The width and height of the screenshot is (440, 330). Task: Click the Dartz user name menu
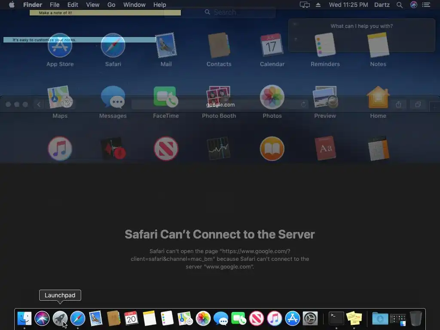382,5
